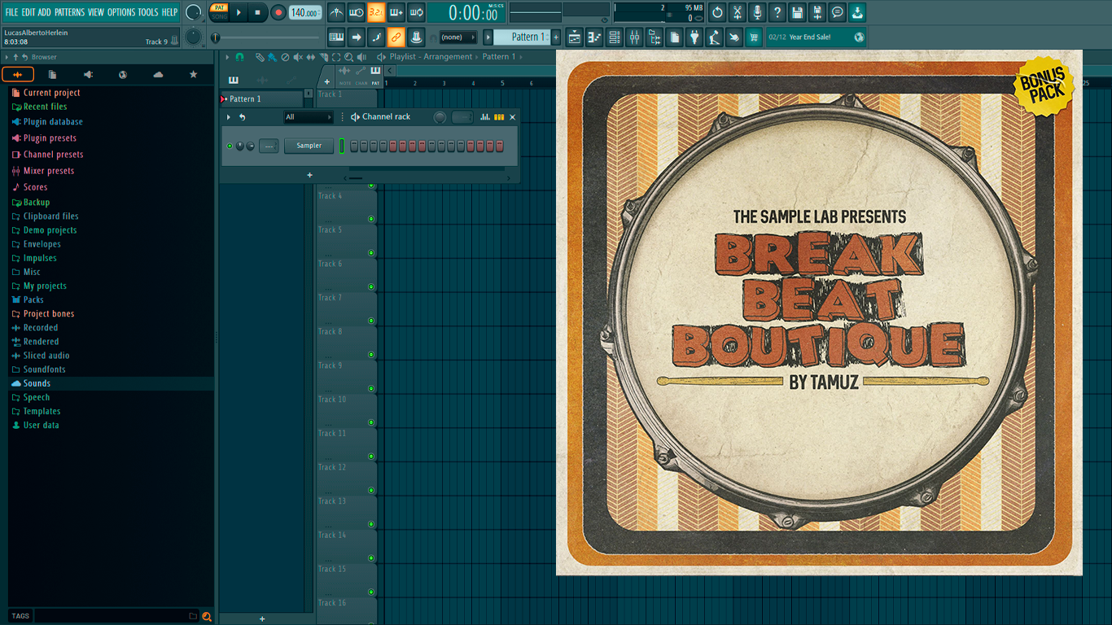Open the plugin database plug icon
The image size is (1112, 625).
pos(694,37)
